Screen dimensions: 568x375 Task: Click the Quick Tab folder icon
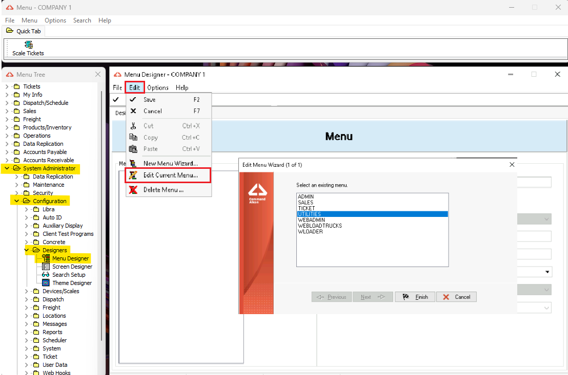tap(10, 31)
